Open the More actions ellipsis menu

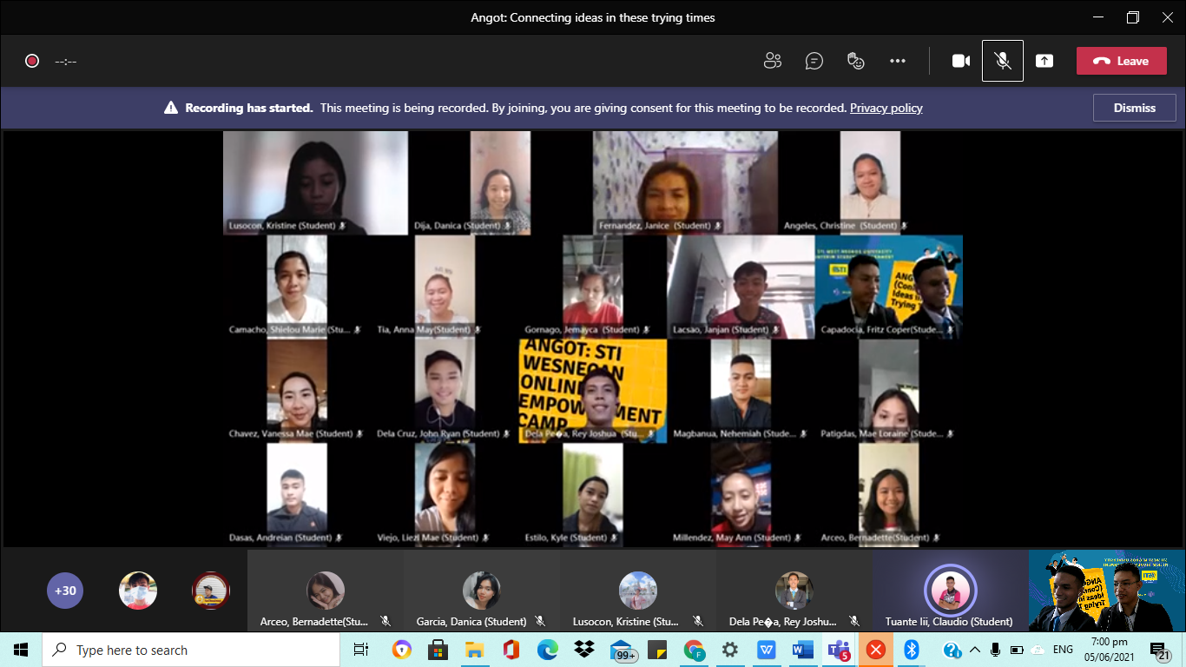click(898, 61)
